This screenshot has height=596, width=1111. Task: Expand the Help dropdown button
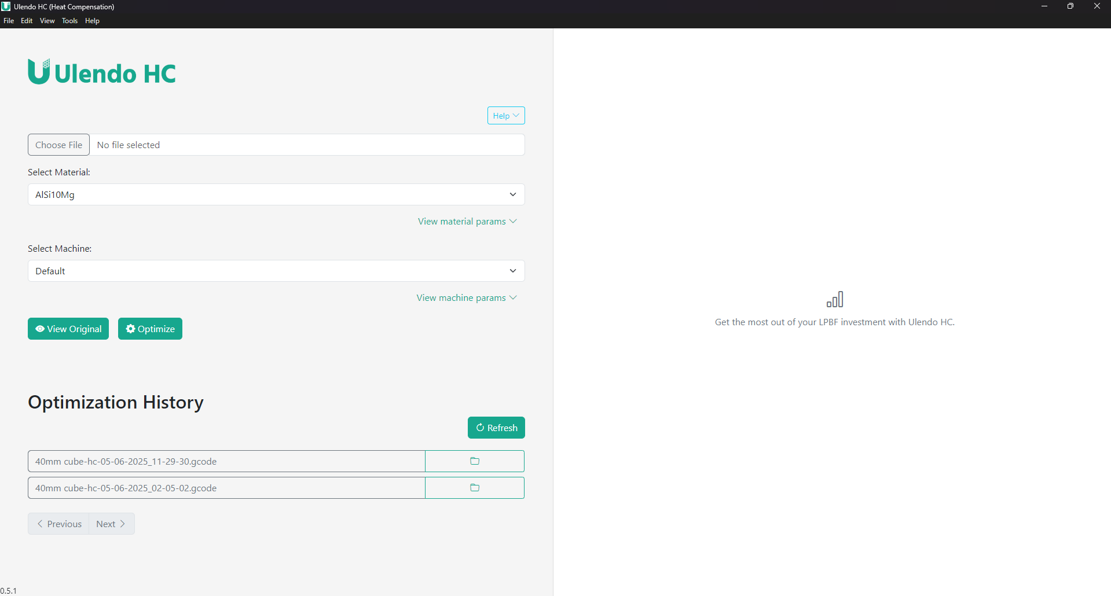[x=506, y=116]
